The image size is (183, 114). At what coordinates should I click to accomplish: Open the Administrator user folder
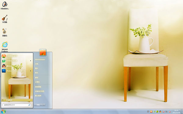(40, 60)
